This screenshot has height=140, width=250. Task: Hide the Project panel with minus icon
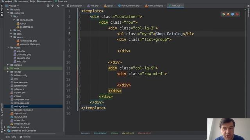tap(62, 6)
